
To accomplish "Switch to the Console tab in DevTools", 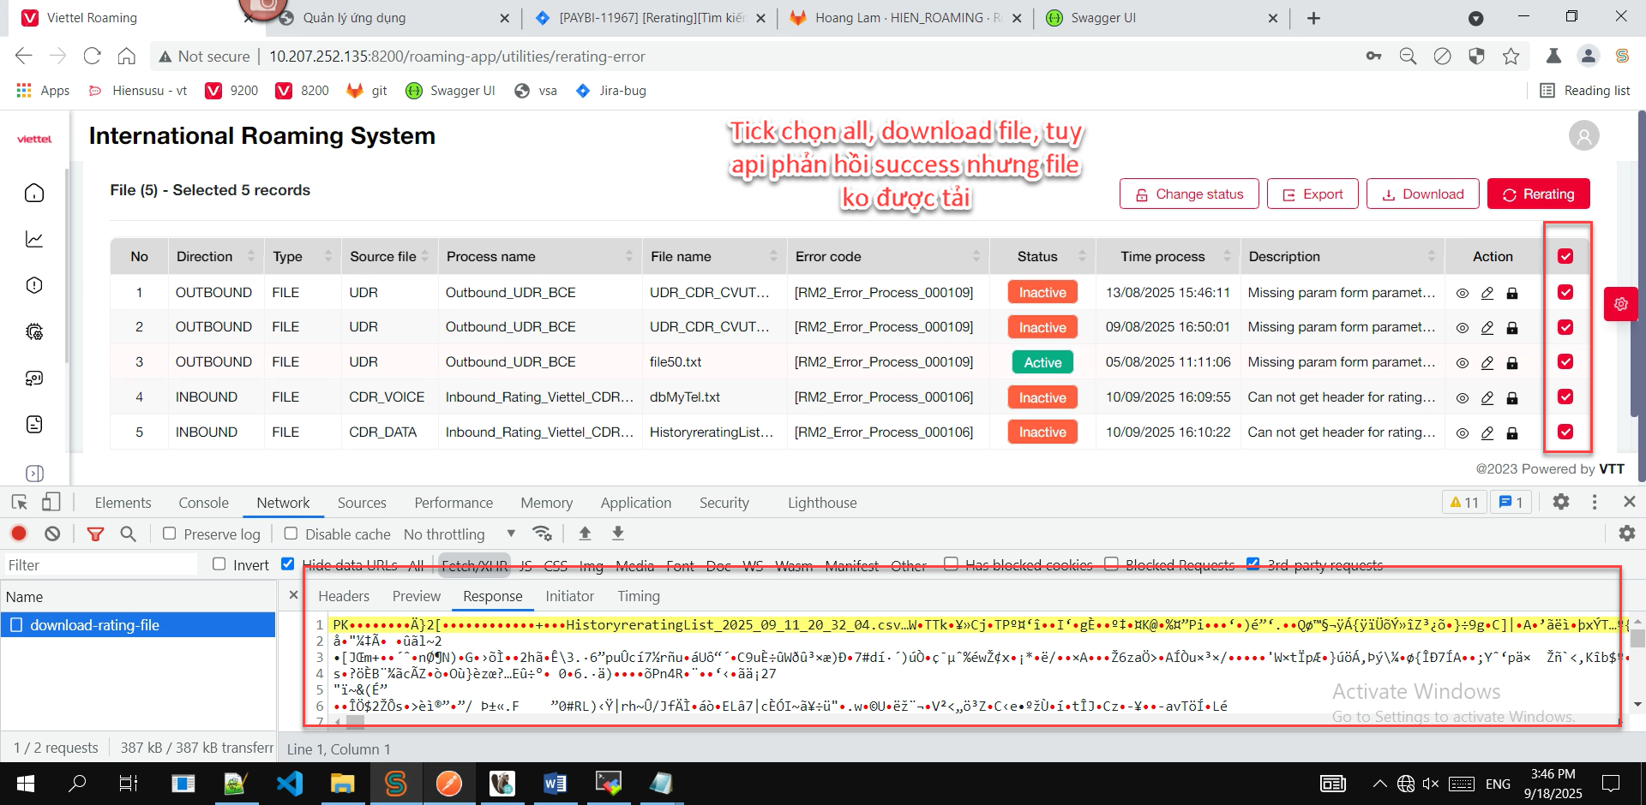I will click(203, 503).
